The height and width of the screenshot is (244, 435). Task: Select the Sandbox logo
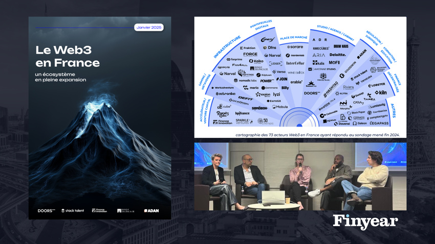tap(259, 108)
